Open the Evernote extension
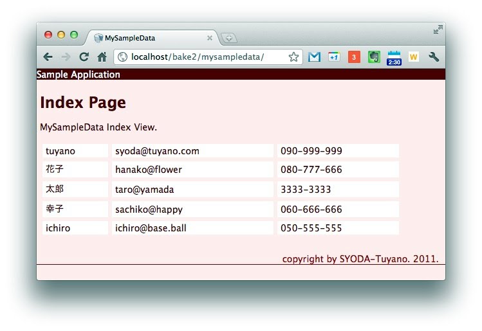The width and height of the screenshot is (482, 331). [374, 57]
